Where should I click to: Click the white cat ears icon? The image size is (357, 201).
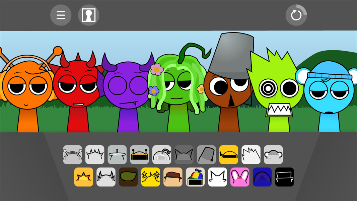218,177
